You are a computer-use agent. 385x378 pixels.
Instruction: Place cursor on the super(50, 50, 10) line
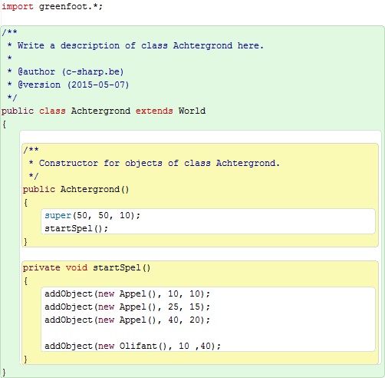click(x=92, y=215)
